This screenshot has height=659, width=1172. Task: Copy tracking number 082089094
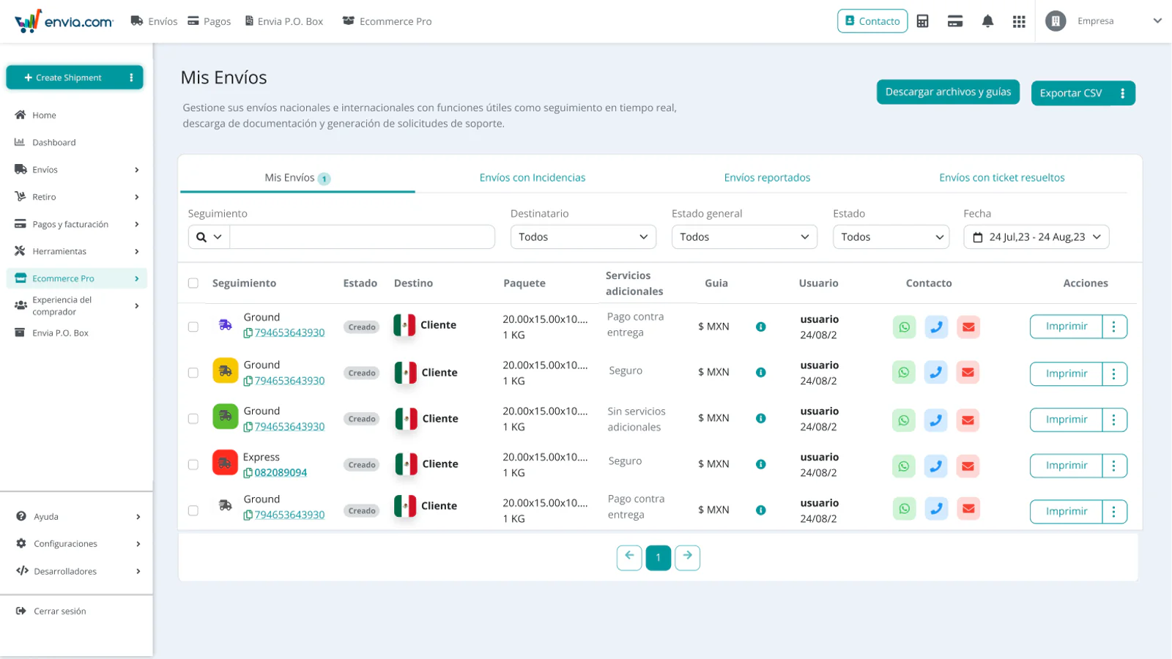point(248,473)
